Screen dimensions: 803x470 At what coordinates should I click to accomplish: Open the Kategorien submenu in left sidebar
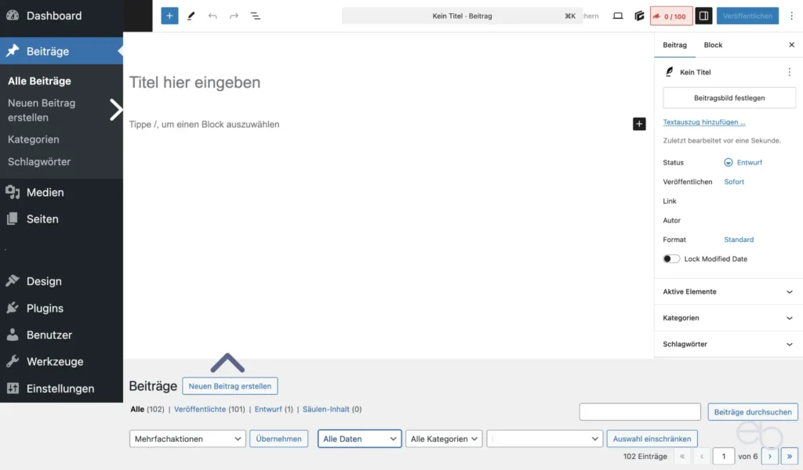(33, 139)
